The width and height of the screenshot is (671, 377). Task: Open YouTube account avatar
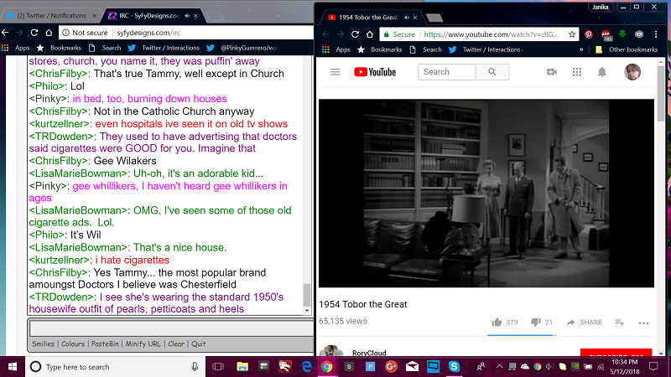coord(632,72)
